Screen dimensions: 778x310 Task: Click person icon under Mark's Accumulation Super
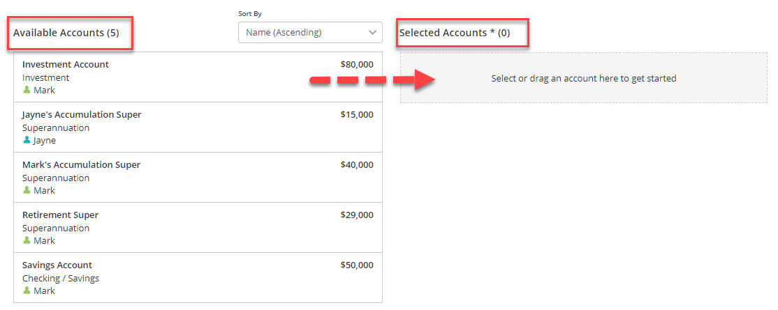coord(27,190)
